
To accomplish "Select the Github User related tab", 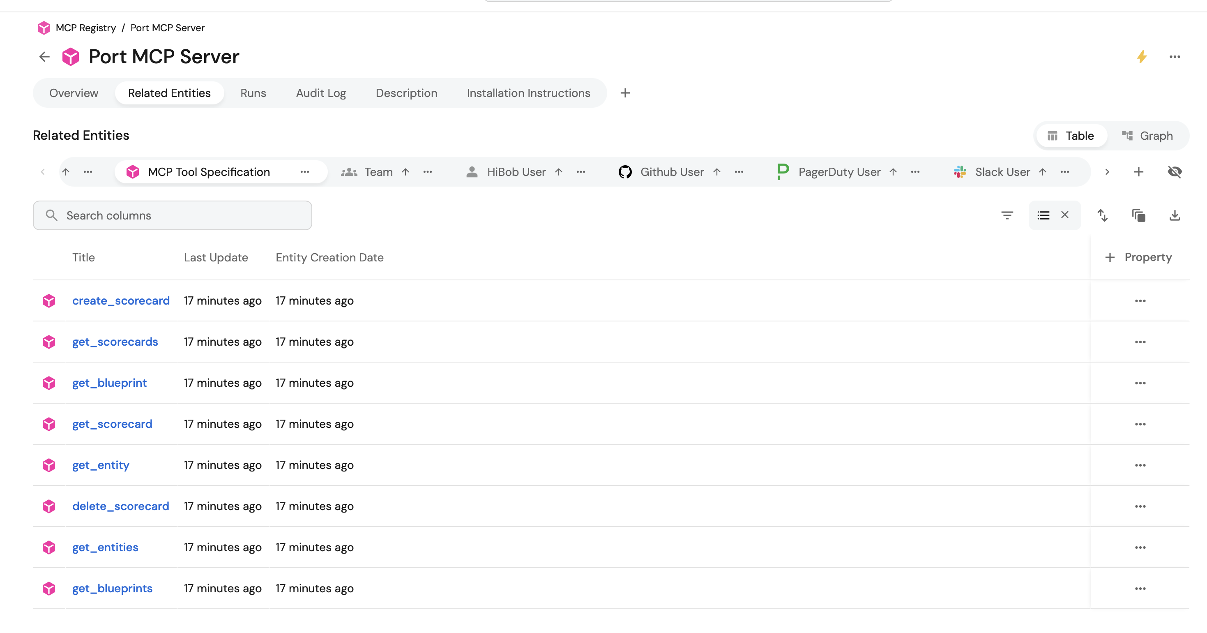I will 671,172.
